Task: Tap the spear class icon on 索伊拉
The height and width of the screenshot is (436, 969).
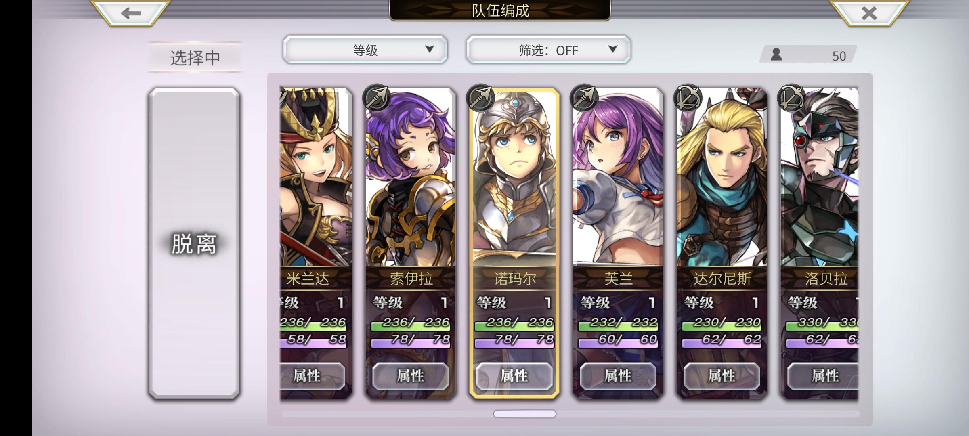Action: click(x=376, y=98)
